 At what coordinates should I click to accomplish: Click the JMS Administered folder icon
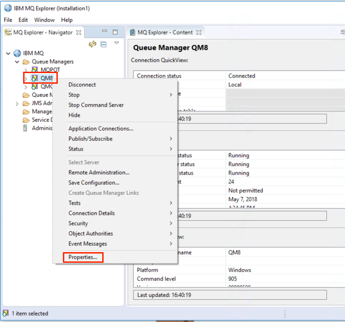click(x=26, y=104)
